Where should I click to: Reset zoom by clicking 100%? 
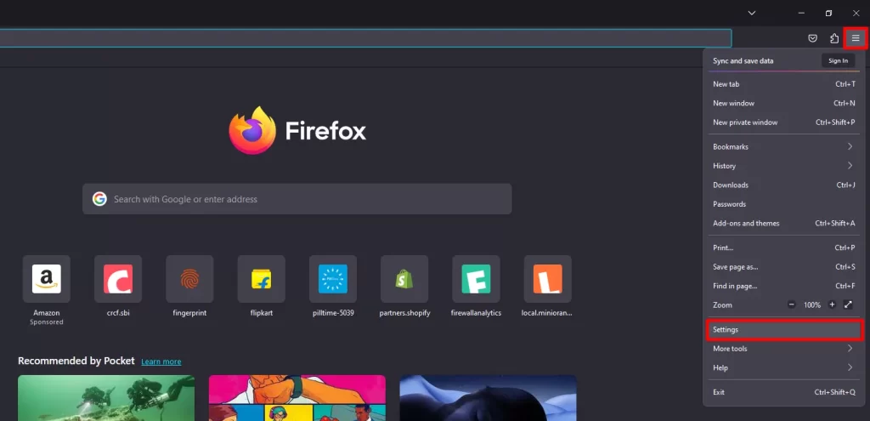[811, 304]
